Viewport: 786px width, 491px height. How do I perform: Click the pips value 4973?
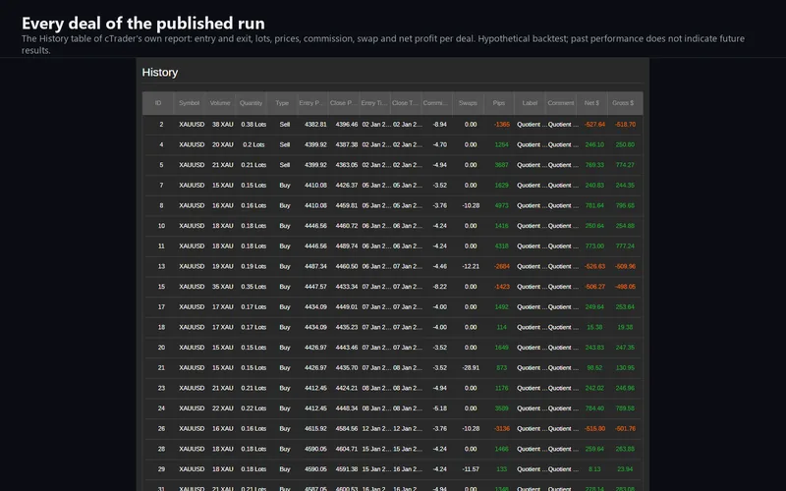pyautogui.click(x=501, y=205)
